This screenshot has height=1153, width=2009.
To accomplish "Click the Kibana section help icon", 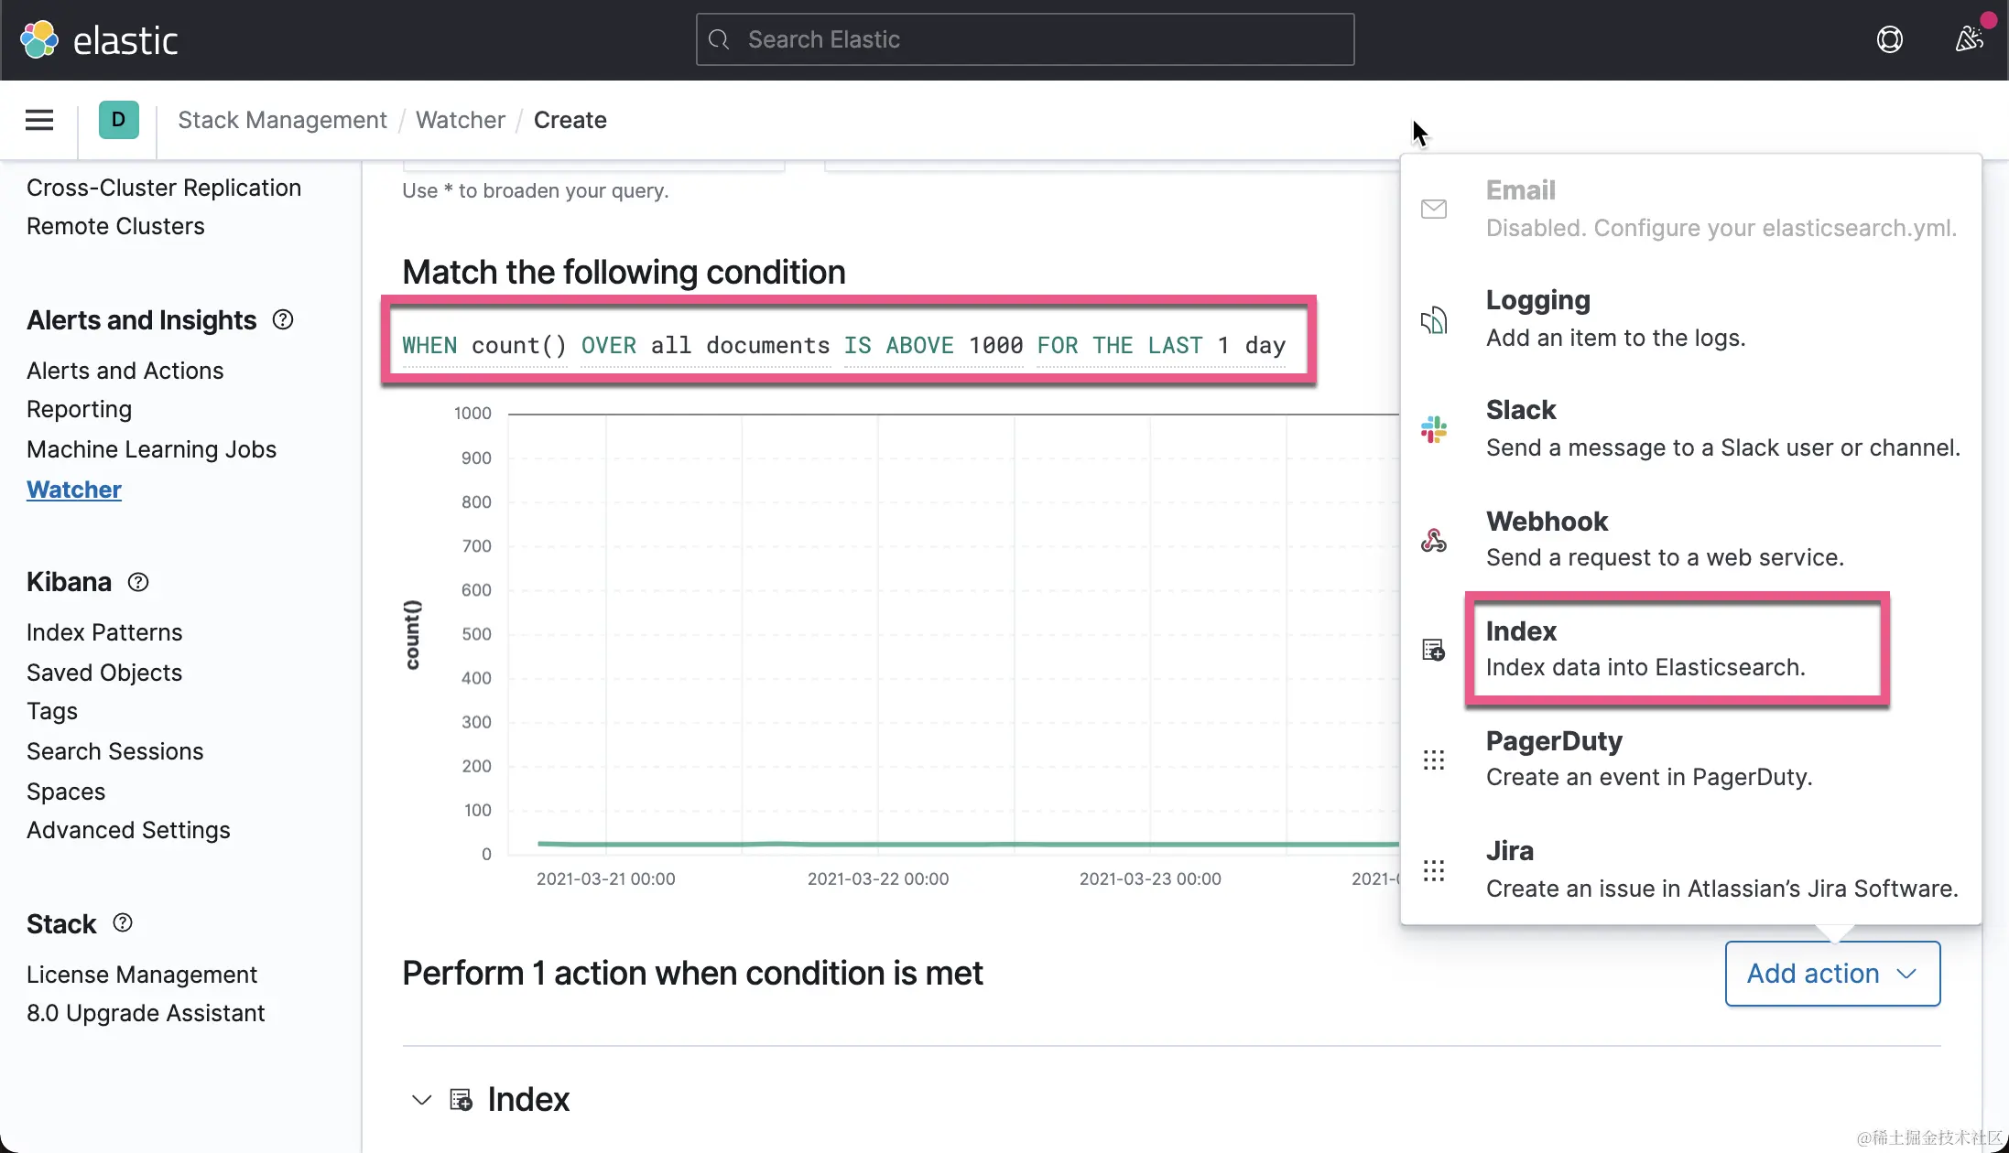I will [138, 582].
